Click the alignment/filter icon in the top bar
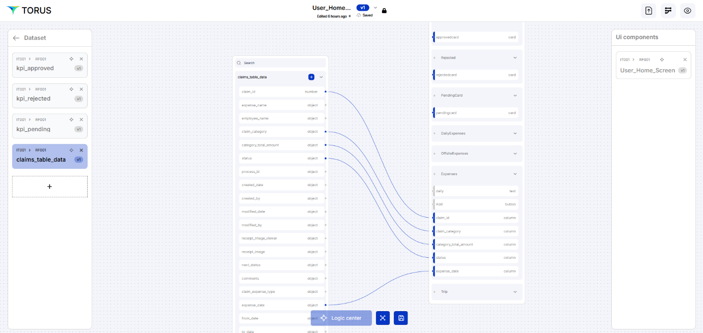The width and height of the screenshot is (703, 333). pyautogui.click(x=668, y=11)
